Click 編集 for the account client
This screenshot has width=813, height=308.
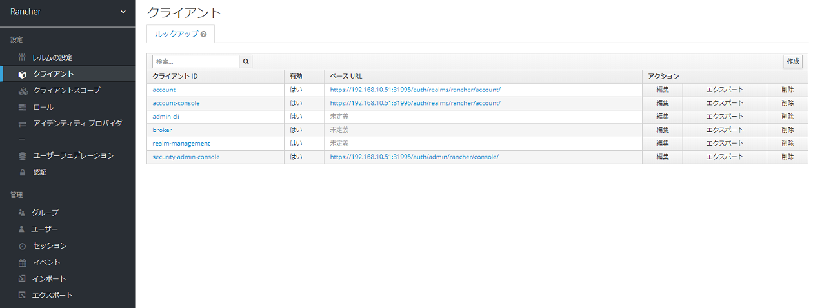(x=663, y=90)
